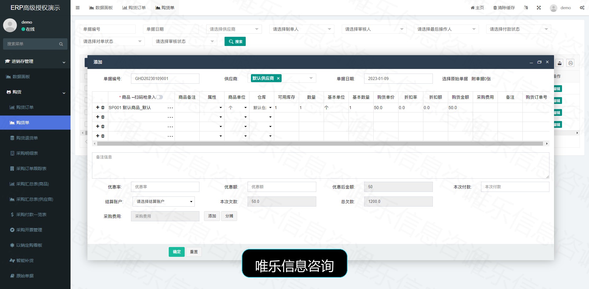Click the 单据日期 field showing 2023-01-09
Screen dimensions: 589x289
(398, 79)
